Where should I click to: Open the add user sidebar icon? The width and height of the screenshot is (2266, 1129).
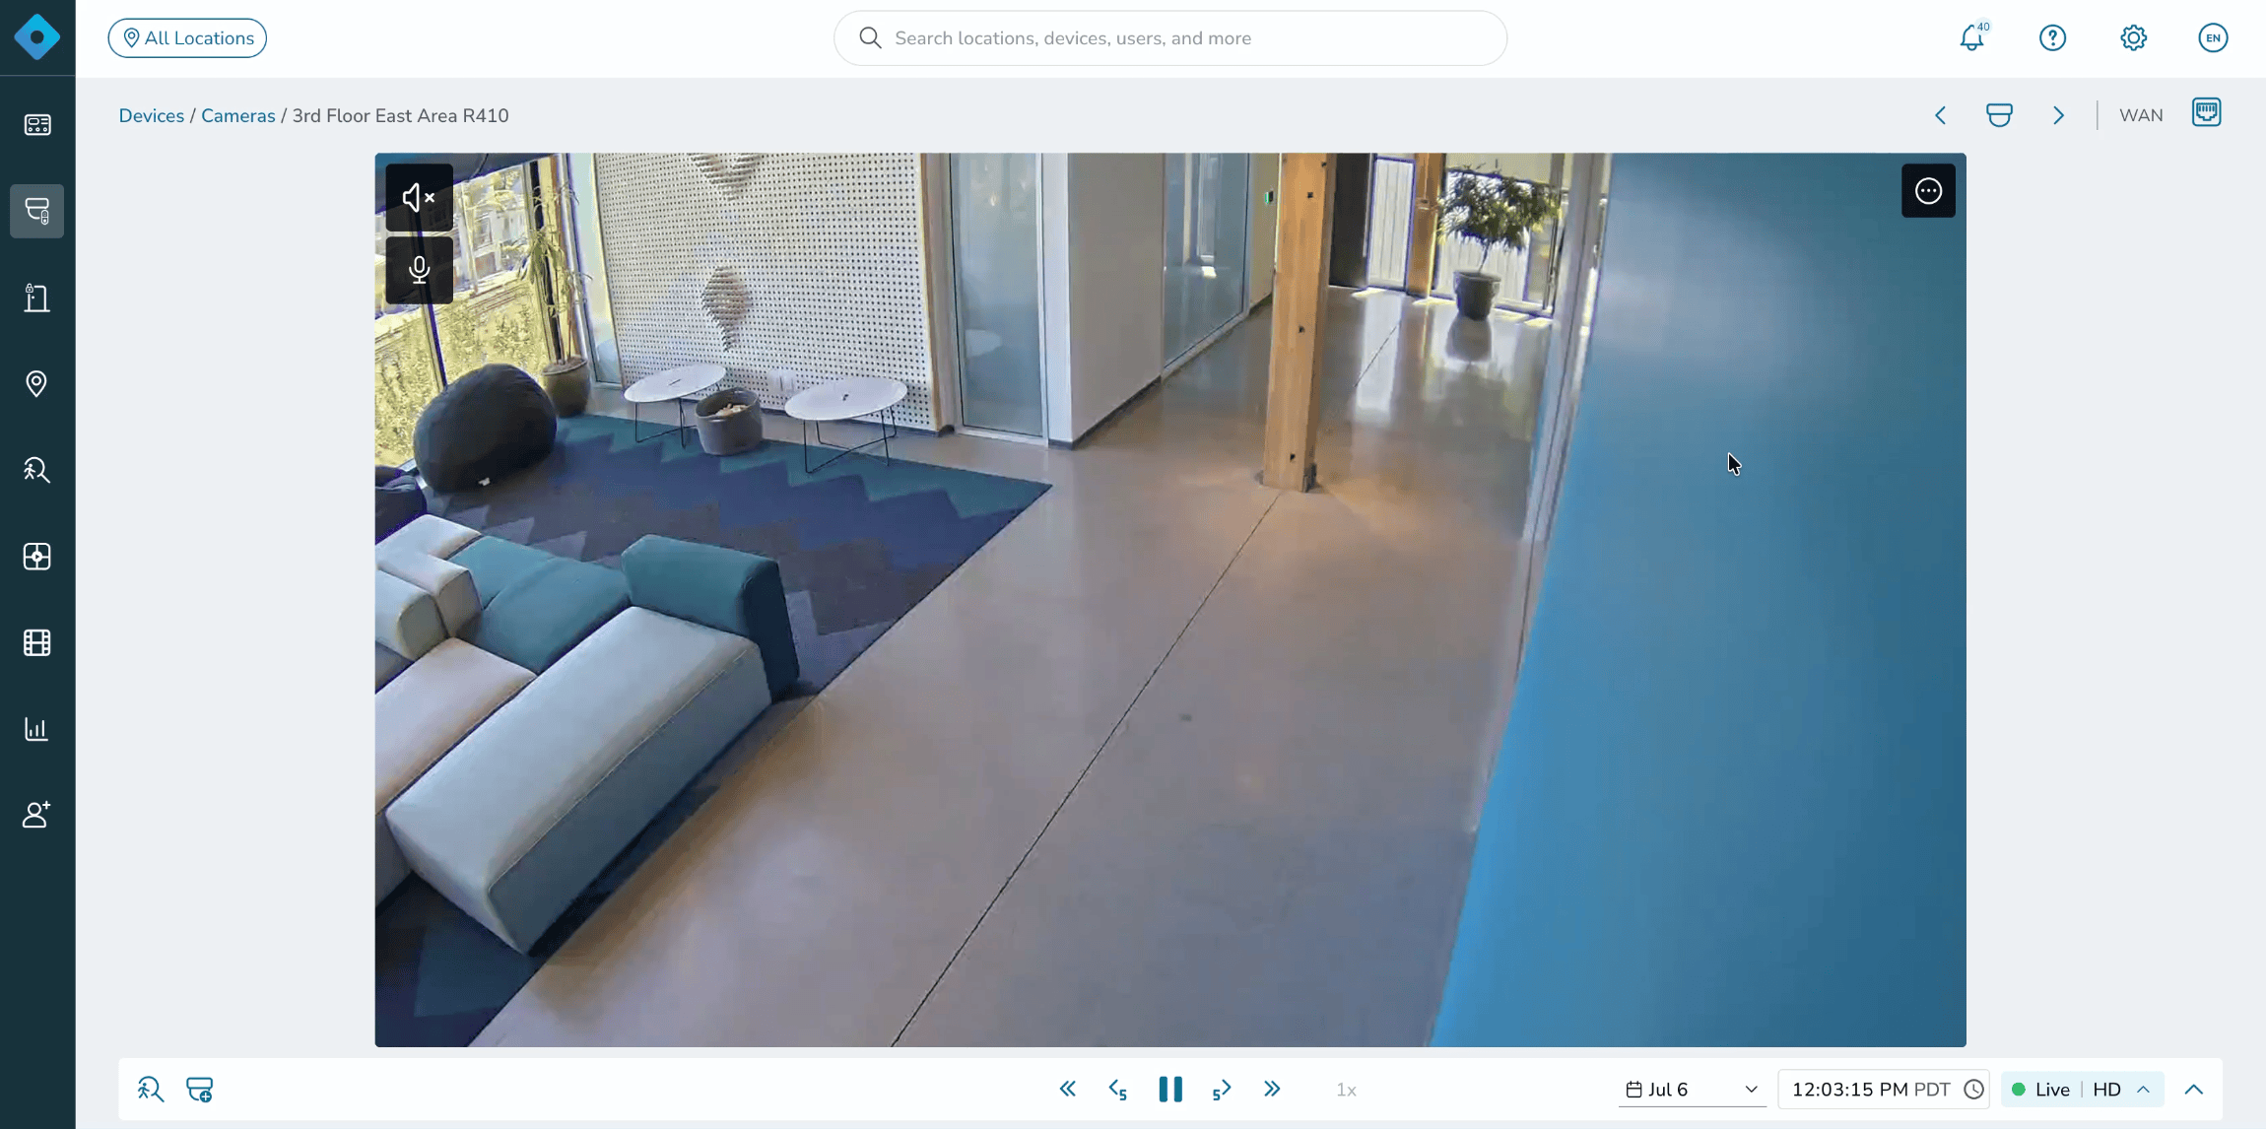[36, 815]
